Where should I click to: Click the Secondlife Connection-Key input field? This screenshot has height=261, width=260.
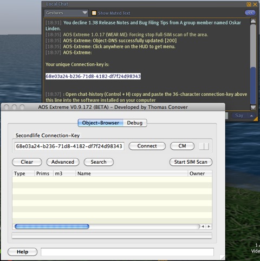[x=69, y=146]
